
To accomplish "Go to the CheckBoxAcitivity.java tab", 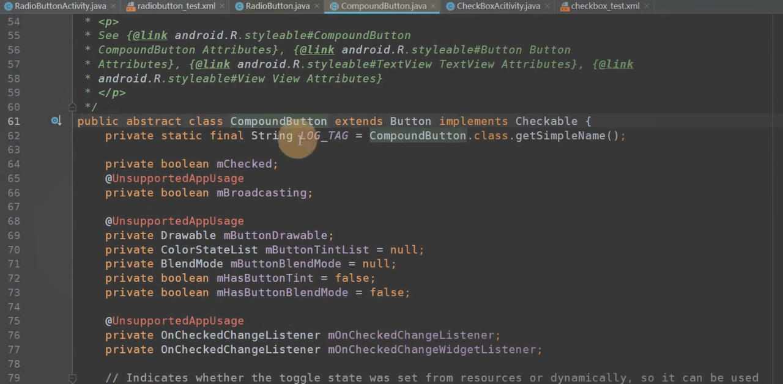I will pyautogui.click(x=498, y=6).
